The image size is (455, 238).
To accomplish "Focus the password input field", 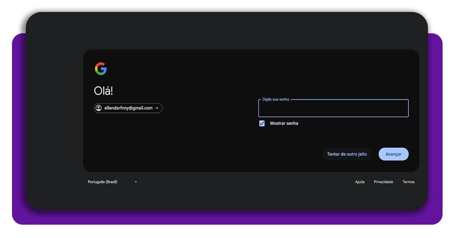I will coord(333,109).
